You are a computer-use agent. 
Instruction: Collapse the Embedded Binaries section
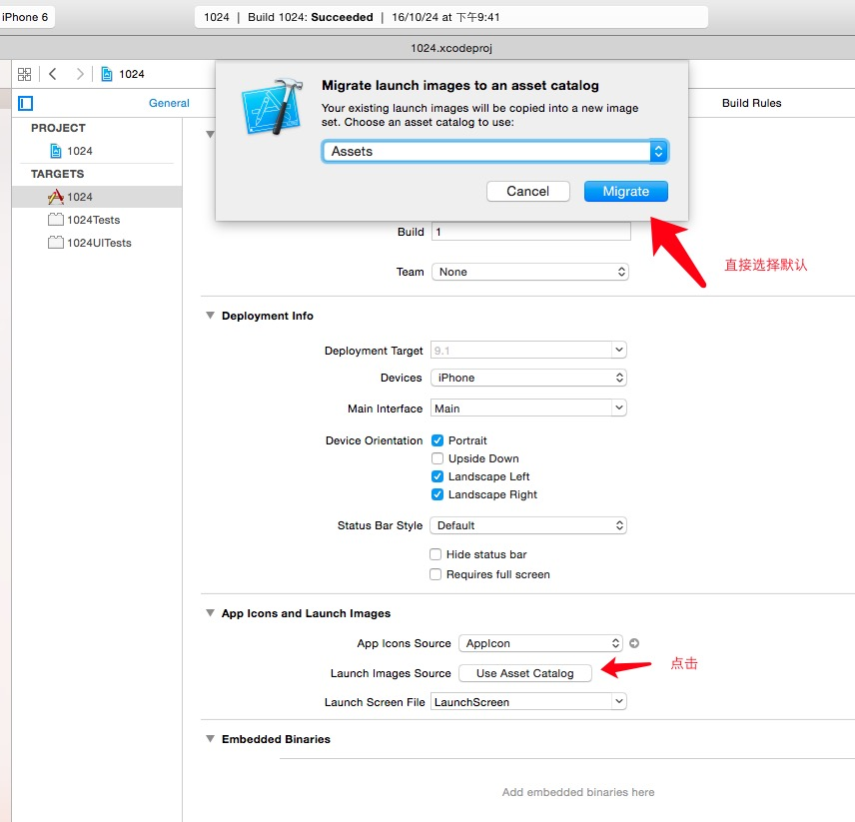(x=210, y=738)
